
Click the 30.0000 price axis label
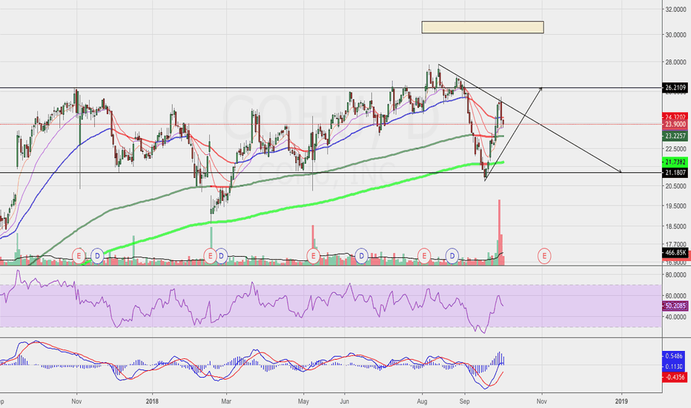pos(675,35)
